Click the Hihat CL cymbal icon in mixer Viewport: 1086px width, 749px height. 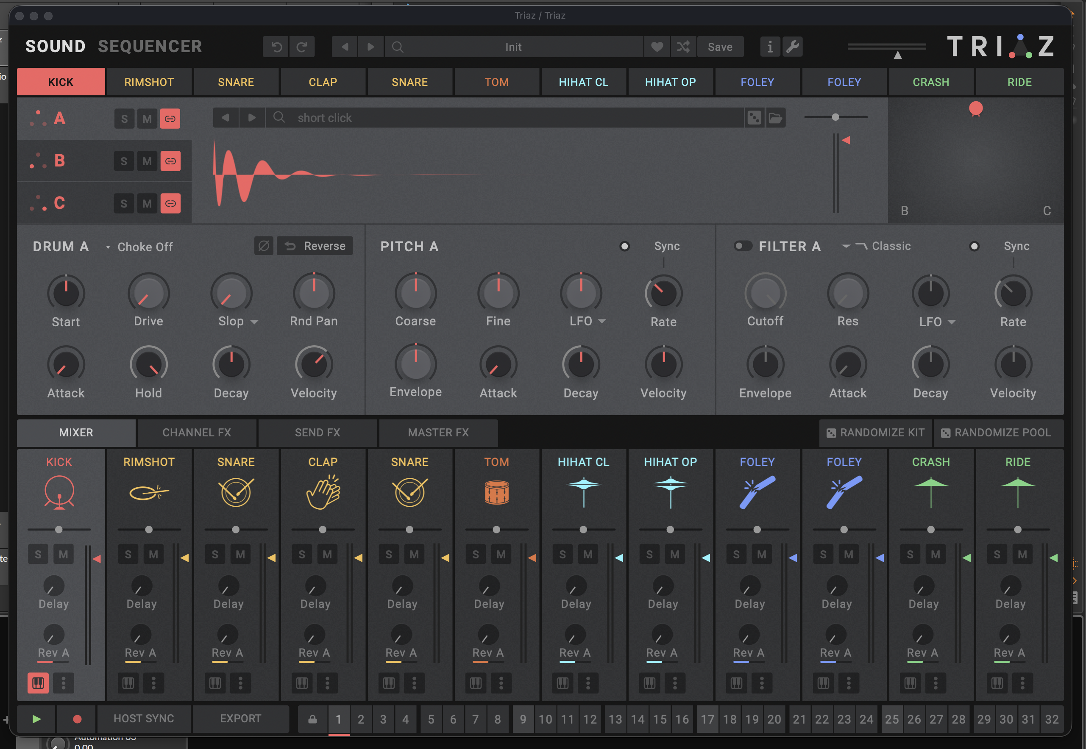click(584, 492)
